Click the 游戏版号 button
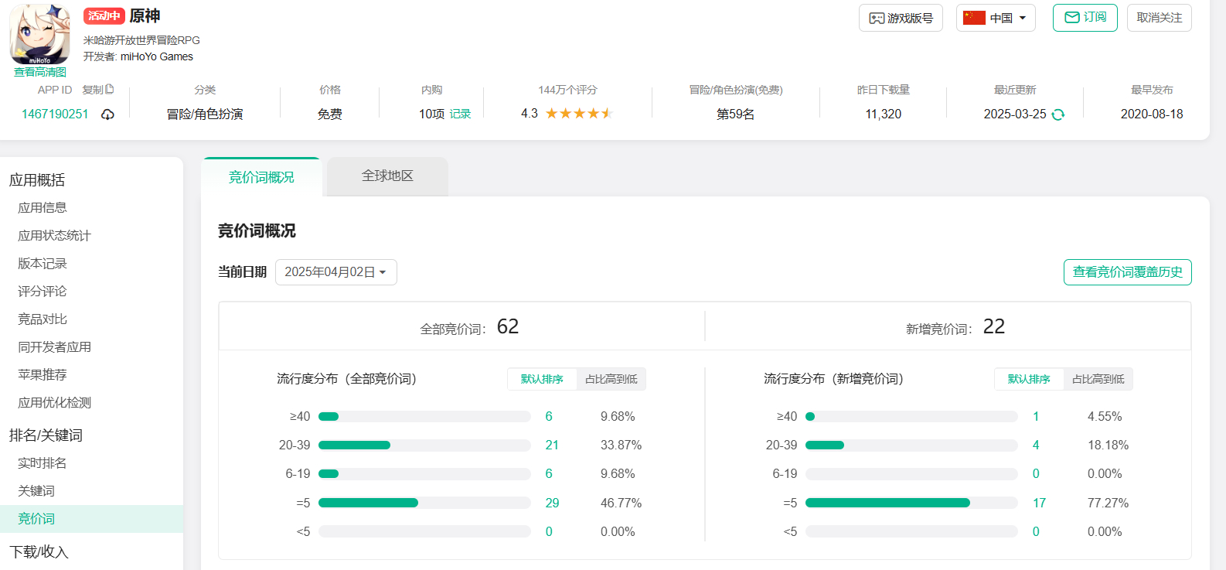Screen dimensions: 1226x570 (901, 18)
